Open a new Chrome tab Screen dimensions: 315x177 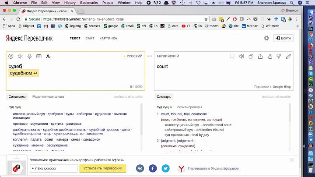[x=80, y=11]
